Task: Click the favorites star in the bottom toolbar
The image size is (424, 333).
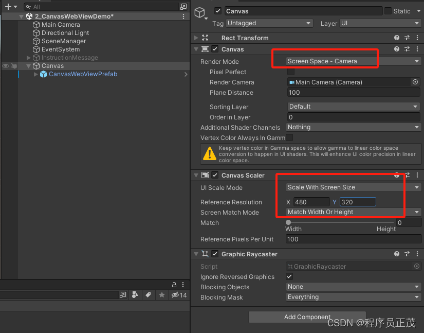Action: coord(161,295)
